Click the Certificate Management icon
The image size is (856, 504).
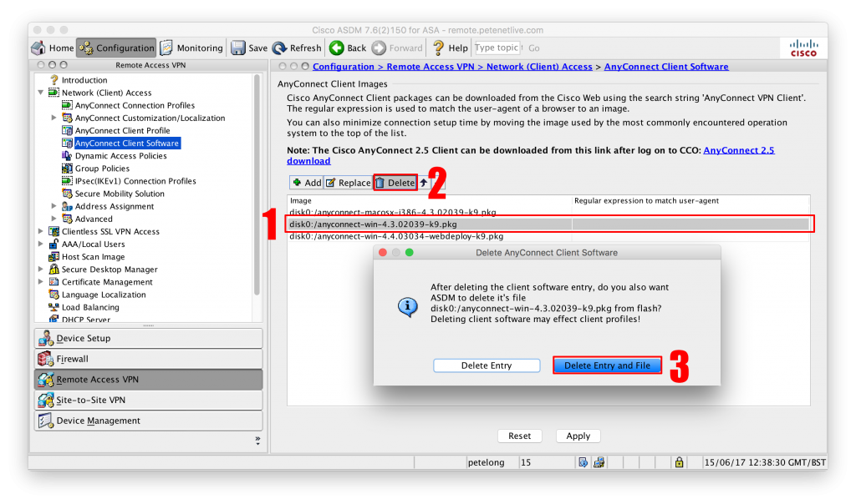coord(53,282)
